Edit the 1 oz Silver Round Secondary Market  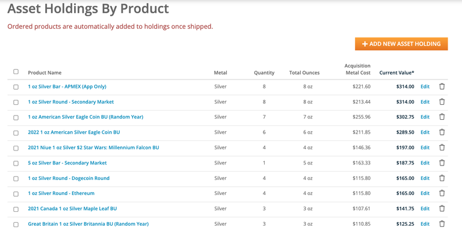pyautogui.click(x=425, y=102)
